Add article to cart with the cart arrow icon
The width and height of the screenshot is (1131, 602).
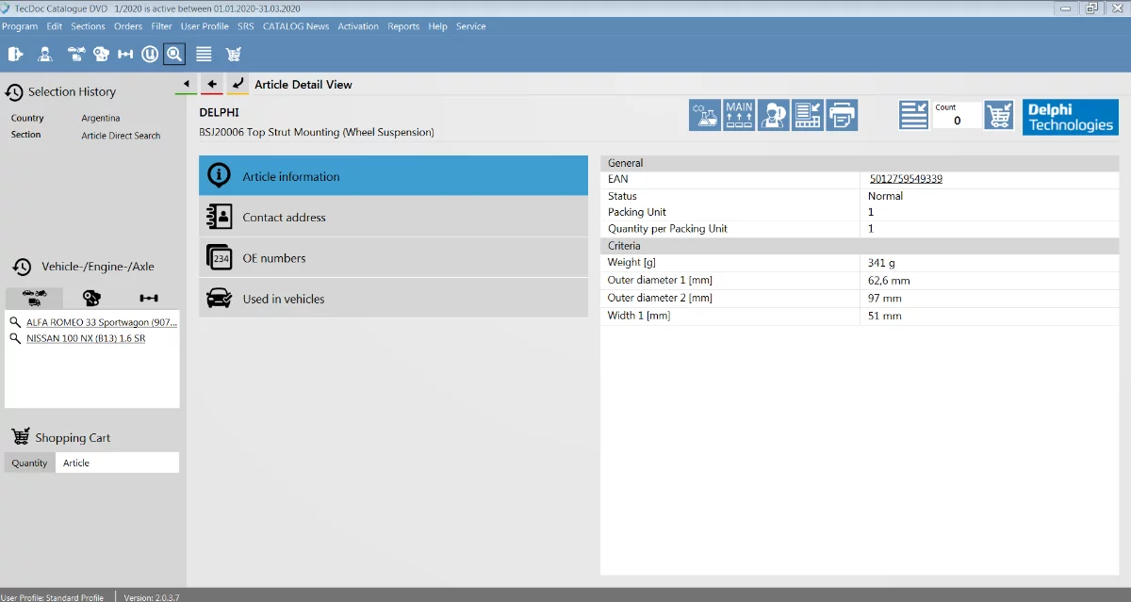tap(999, 115)
